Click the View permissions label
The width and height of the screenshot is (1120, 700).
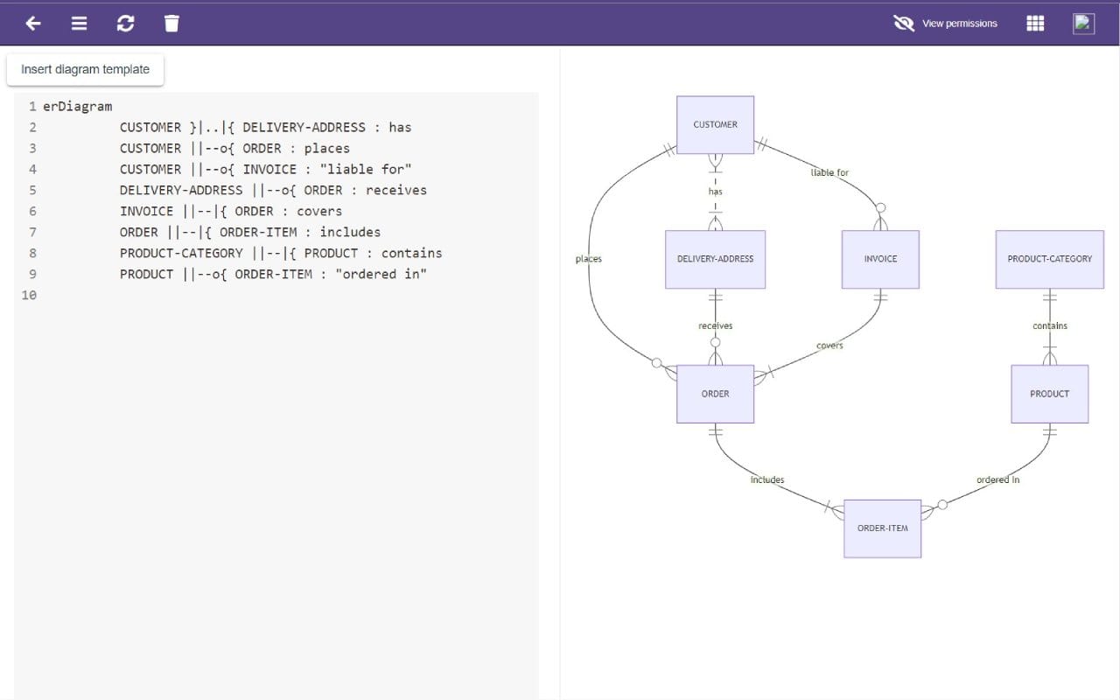point(959,24)
